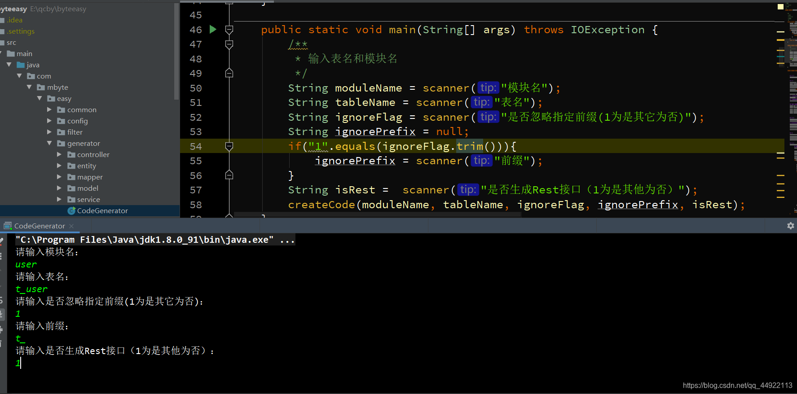The width and height of the screenshot is (797, 394).
Task: Click the tip: hint on line 50
Action: 488,88
